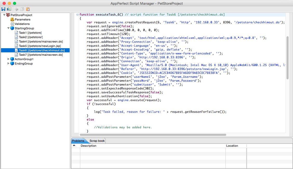Click the blue cube StartingGroup icon
293x169 pixels.
(x=12, y=28)
